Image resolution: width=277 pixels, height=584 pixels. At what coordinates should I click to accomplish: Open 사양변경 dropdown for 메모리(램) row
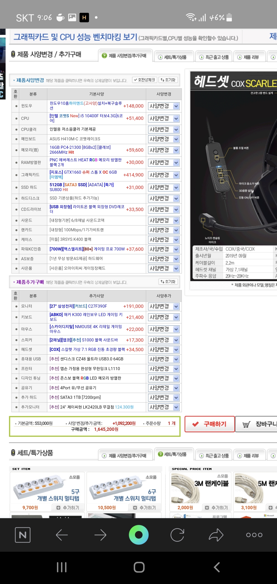tap(164, 150)
